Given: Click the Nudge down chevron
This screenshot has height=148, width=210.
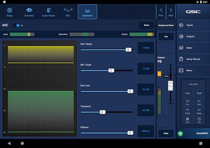Looking at the screenshot, I should (x=199, y=110).
